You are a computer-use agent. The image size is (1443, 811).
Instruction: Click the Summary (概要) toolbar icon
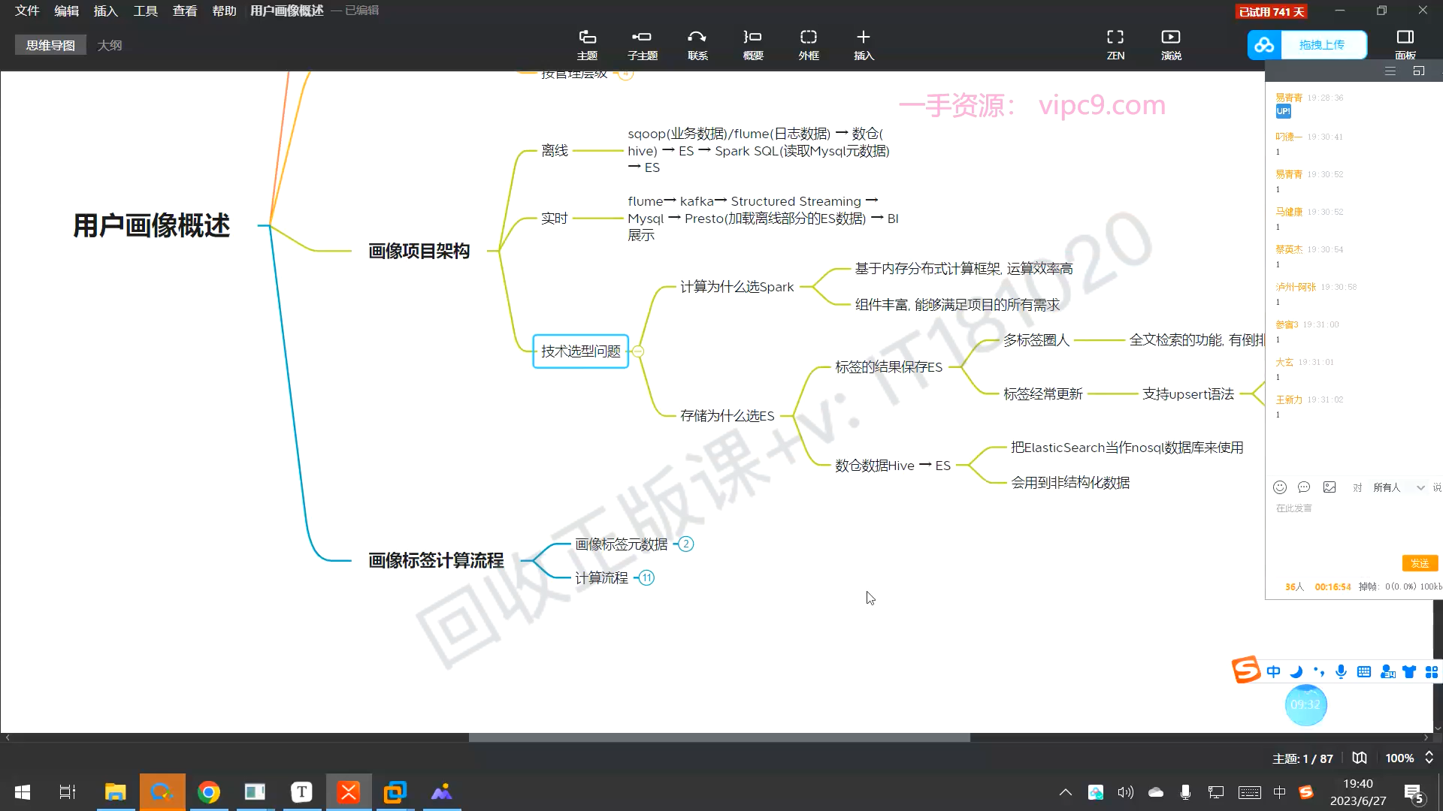[x=752, y=44]
